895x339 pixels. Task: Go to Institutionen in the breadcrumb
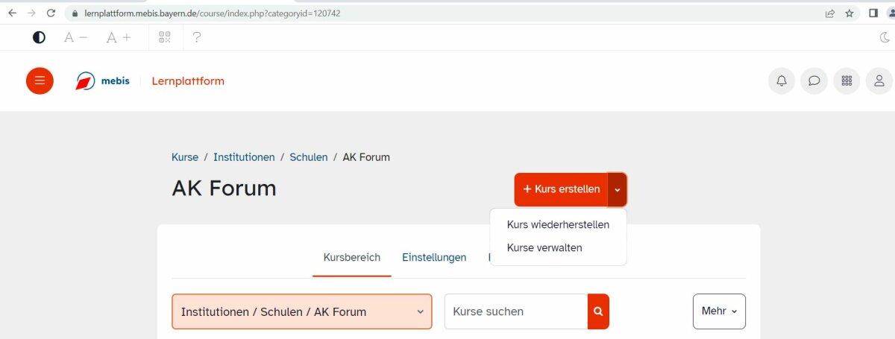[x=244, y=157]
